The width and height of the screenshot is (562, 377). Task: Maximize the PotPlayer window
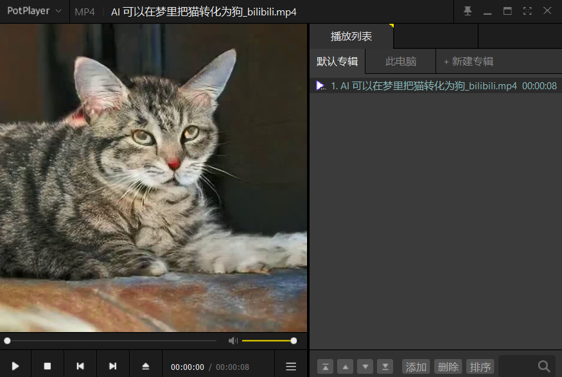pos(507,11)
